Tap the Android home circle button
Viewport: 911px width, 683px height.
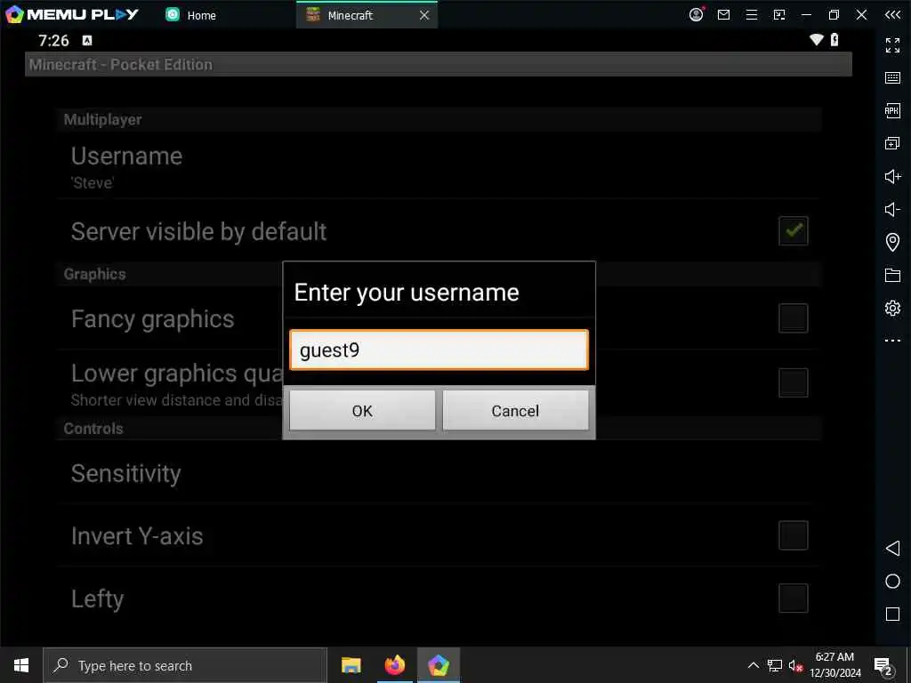pos(892,581)
